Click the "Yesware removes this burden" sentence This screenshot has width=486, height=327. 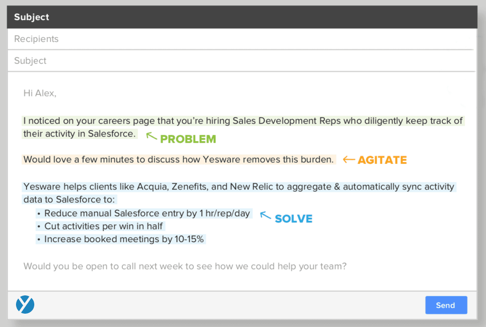pyautogui.click(x=178, y=159)
